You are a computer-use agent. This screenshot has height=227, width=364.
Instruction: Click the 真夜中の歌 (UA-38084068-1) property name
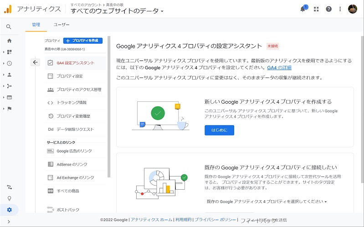(65, 49)
